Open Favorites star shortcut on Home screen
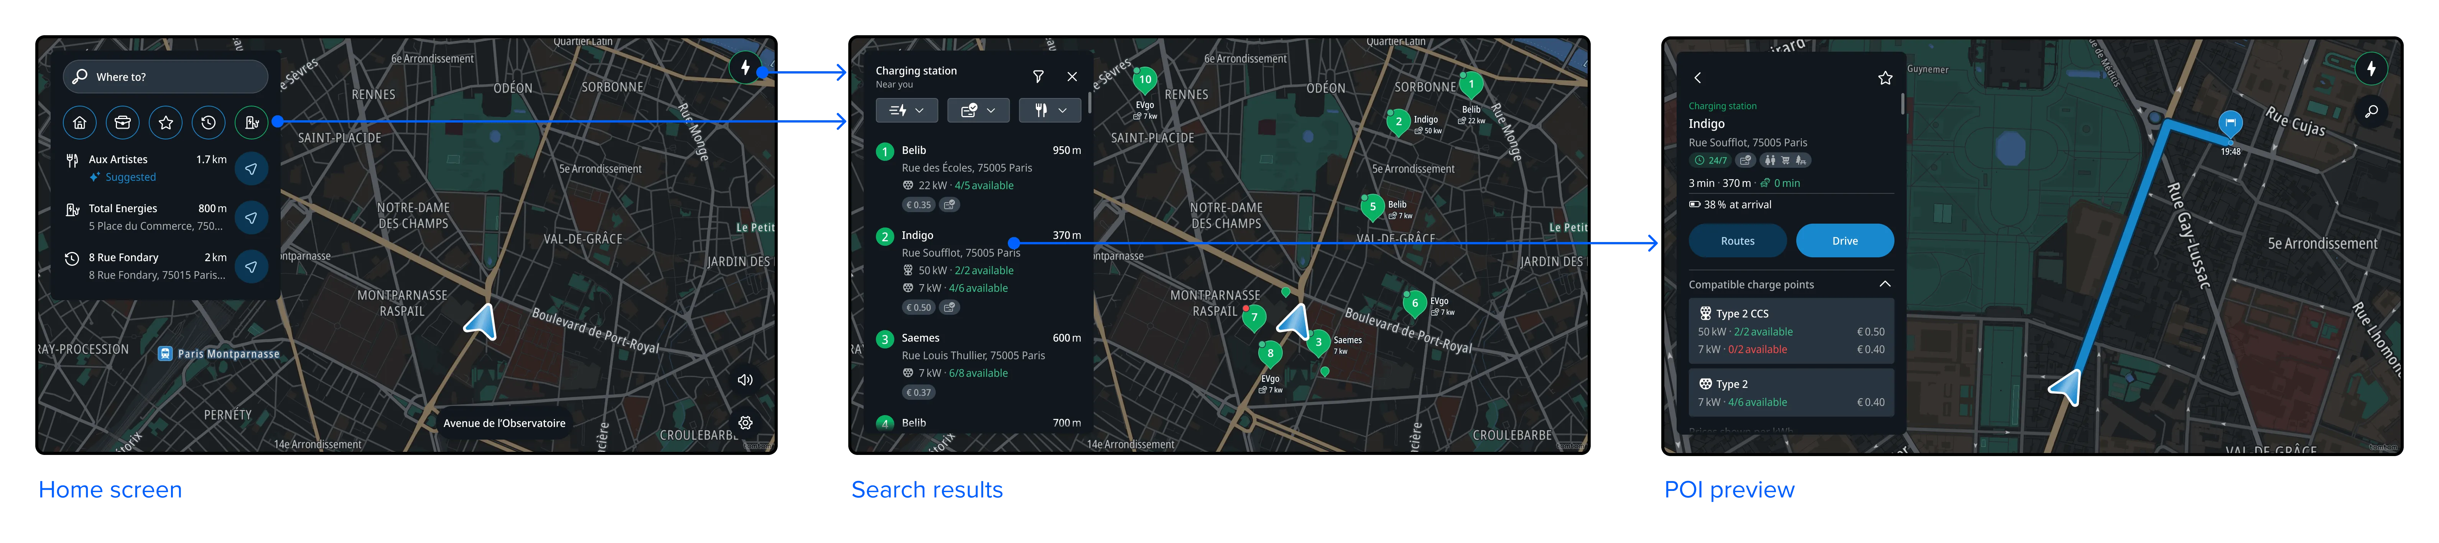2439x543 pixels. click(x=166, y=122)
